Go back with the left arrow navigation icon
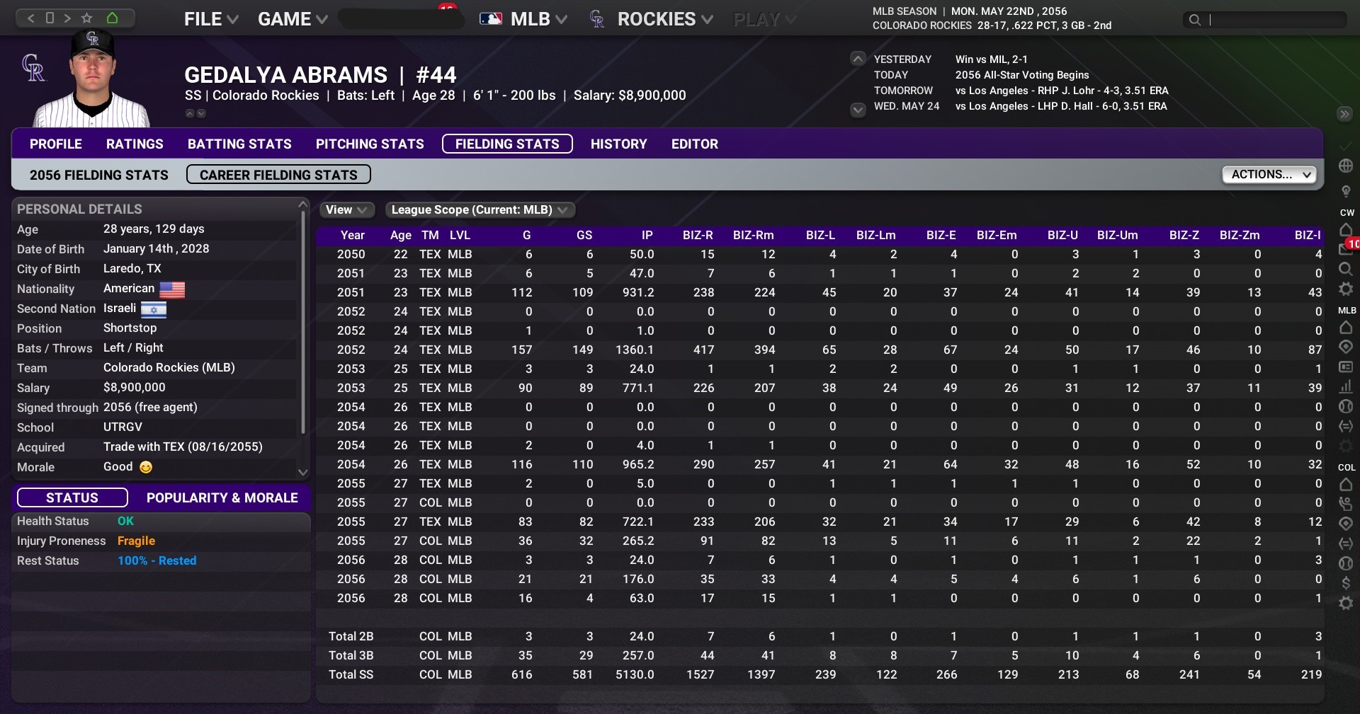The image size is (1360, 714). 30,18
